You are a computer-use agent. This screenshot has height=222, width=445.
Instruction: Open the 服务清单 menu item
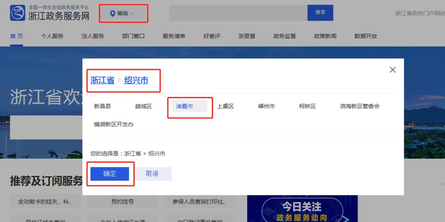point(174,36)
